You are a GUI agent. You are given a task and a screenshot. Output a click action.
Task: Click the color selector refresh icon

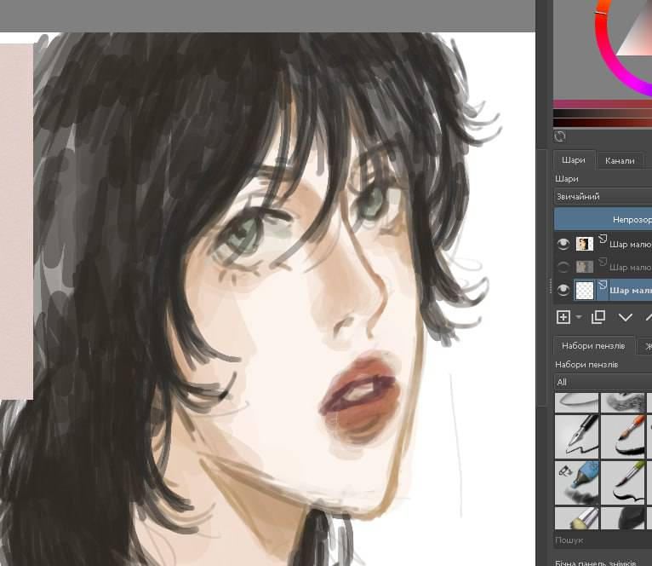click(x=560, y=136)
